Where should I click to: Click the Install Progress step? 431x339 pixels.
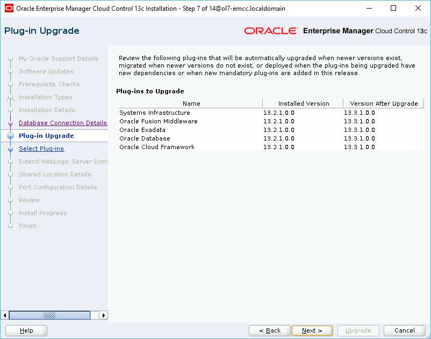coord(42,213)
